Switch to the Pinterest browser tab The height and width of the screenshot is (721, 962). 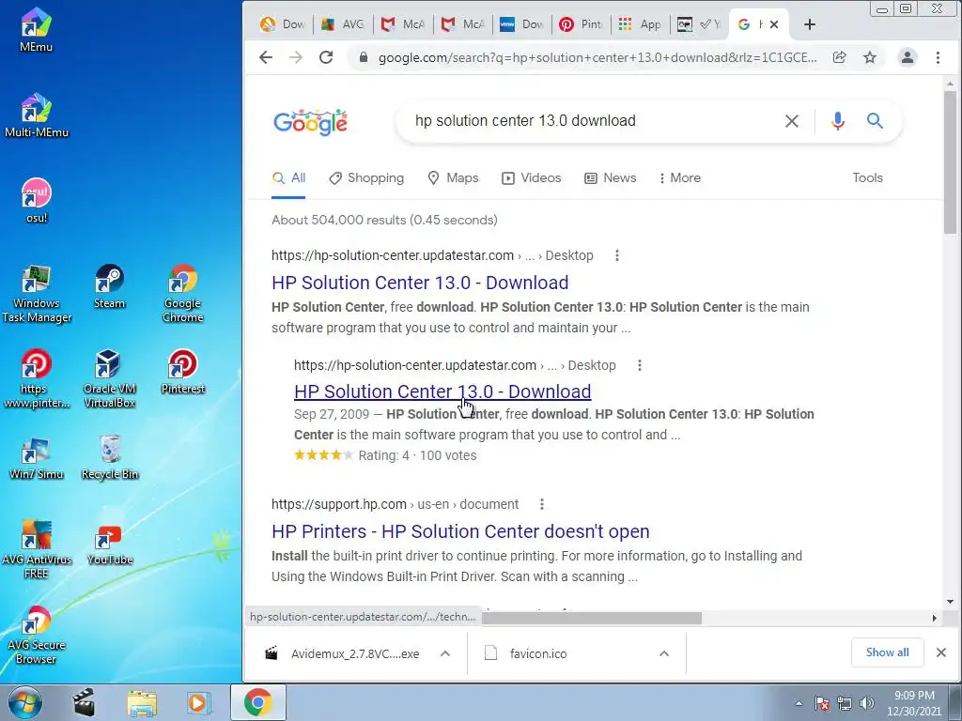(582, 24)
